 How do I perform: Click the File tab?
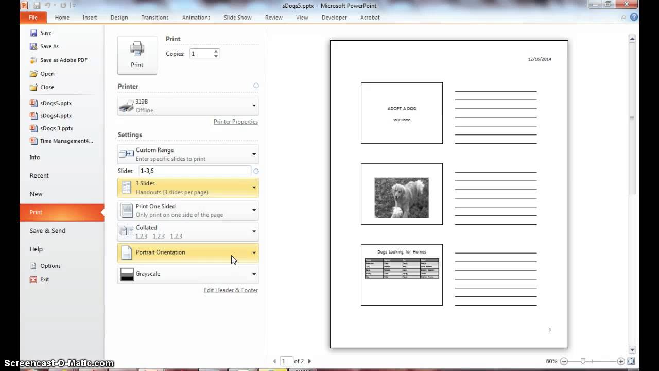tap(33, 18)
